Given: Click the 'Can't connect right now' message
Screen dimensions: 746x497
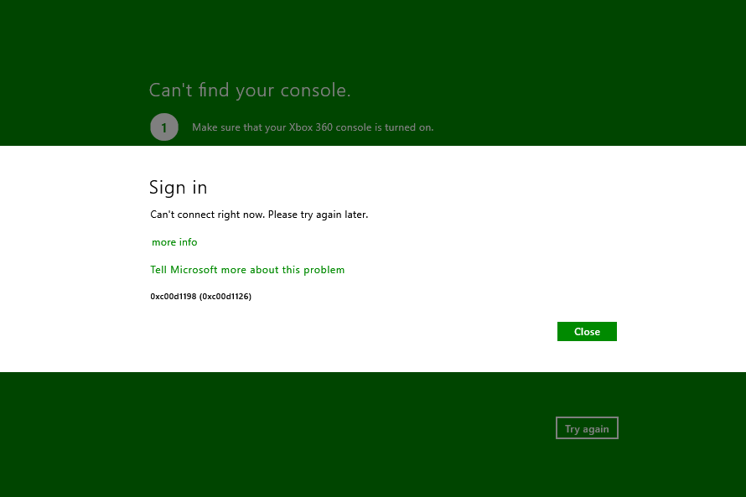Looking at the screenshot, I should [x=259, y=215].
